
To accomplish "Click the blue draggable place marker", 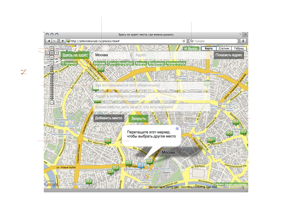I will click(141, 166).
